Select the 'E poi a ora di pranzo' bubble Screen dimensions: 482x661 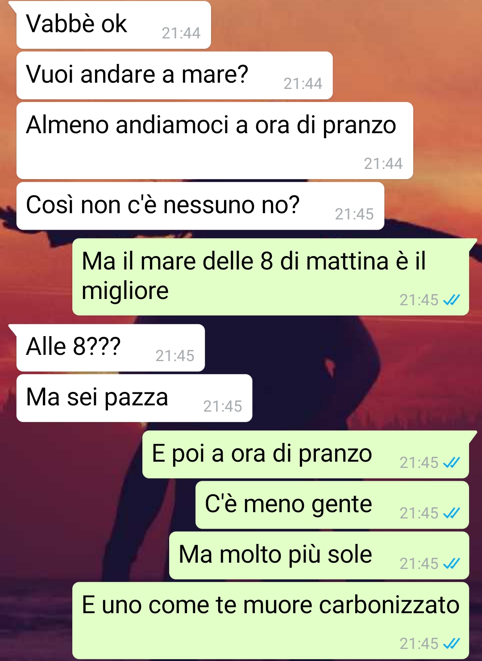(306, 455)
